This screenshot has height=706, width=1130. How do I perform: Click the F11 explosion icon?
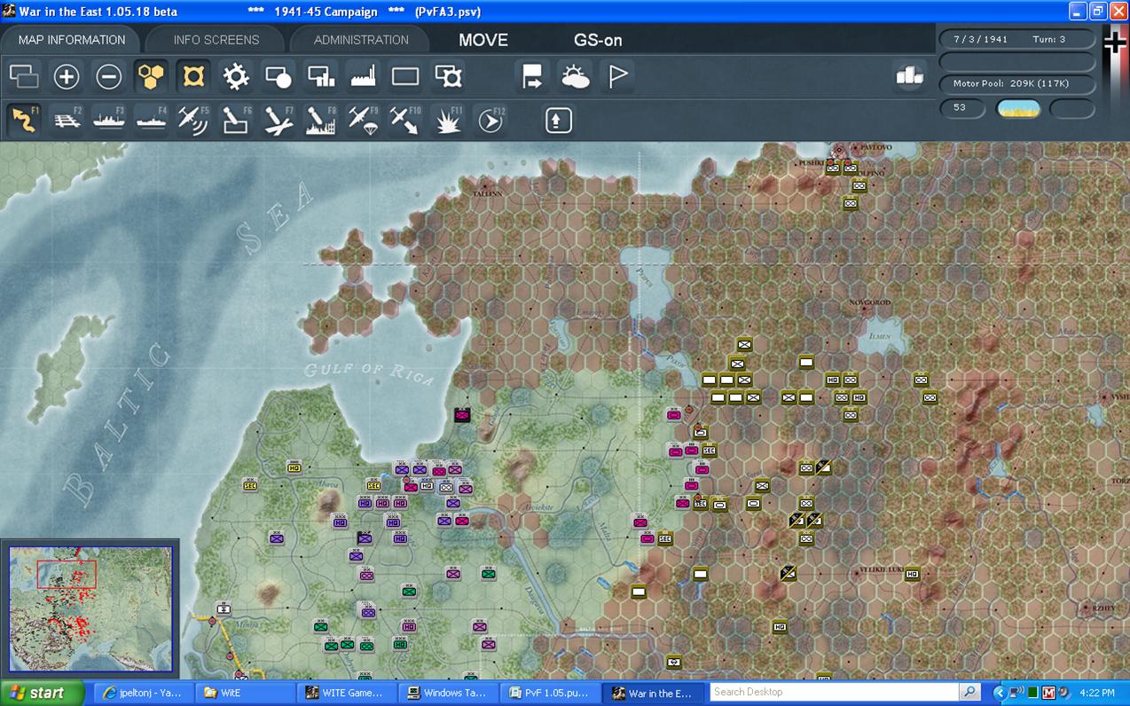coord(448,120)
